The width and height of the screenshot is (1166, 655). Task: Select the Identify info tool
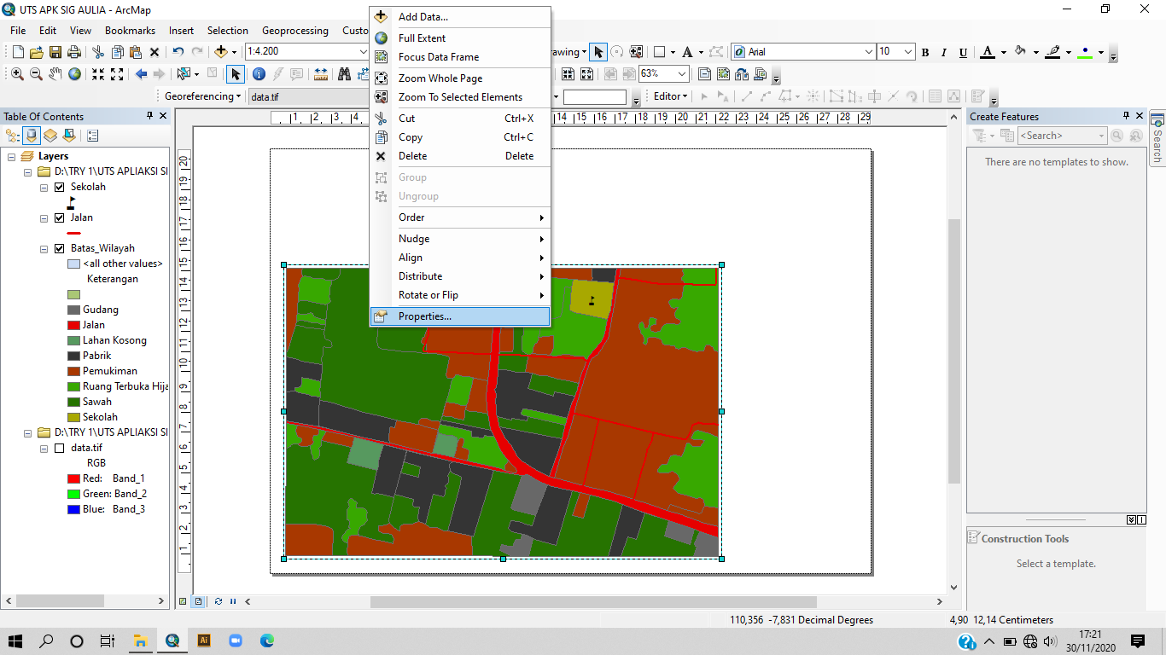[259, 74]
